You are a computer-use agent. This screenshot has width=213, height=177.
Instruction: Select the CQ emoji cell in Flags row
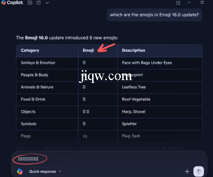[85, 136]
